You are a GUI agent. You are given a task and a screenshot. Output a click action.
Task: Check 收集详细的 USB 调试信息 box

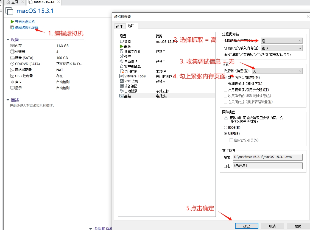(x=225, y=96)
